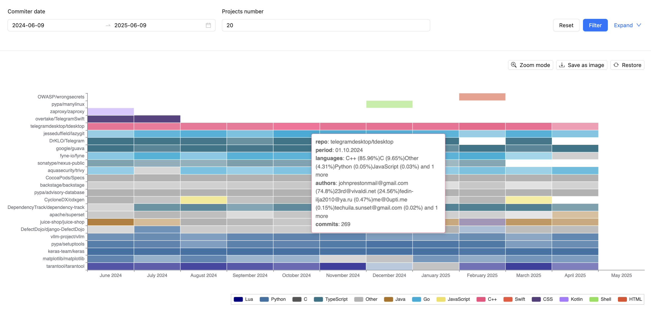The height and width of the screenshot is (311, 651).
Task: Expand the filter options chevron
Action: pyautogui.click(x=639, y=25)
